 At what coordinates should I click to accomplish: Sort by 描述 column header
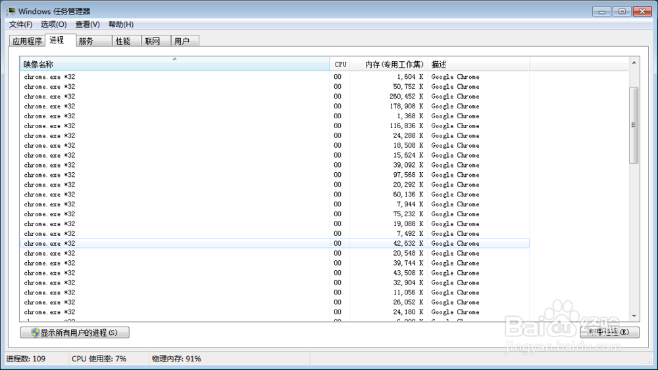(478, 64)
